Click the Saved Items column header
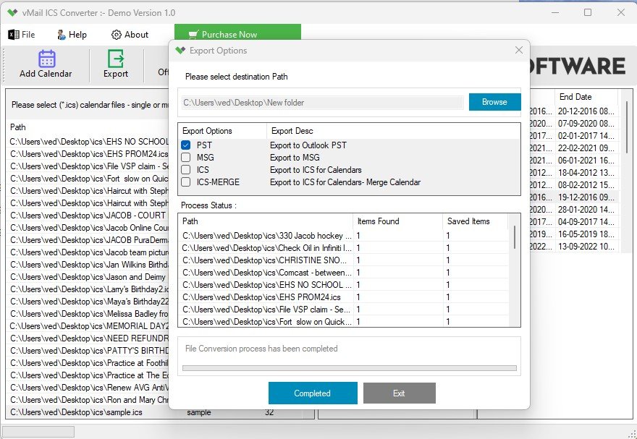This screenshot has height=439, width=637. (476, 221)
